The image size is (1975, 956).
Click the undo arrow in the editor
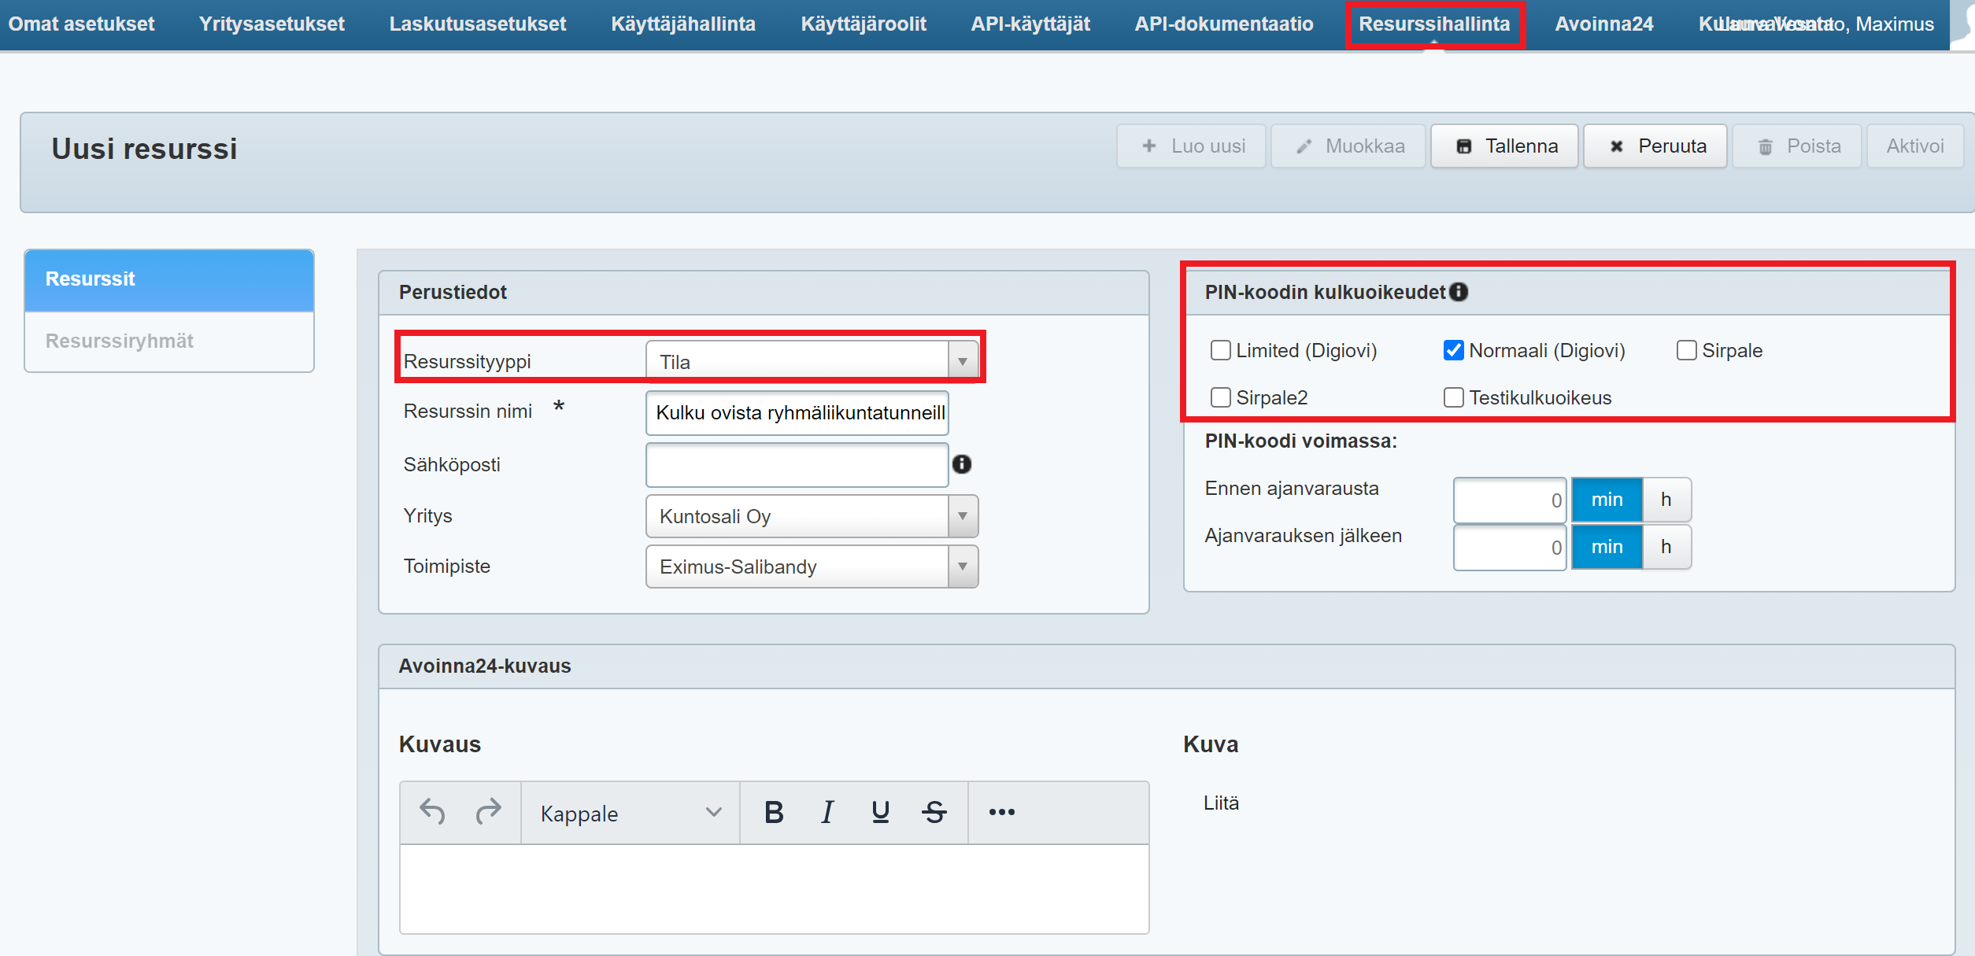click(x=432, y=811)
